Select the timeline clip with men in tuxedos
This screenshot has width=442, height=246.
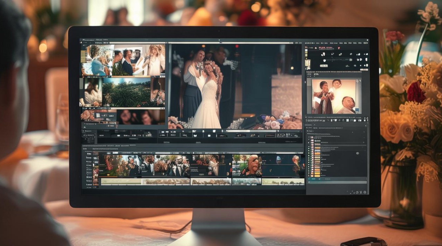point(165,166)
